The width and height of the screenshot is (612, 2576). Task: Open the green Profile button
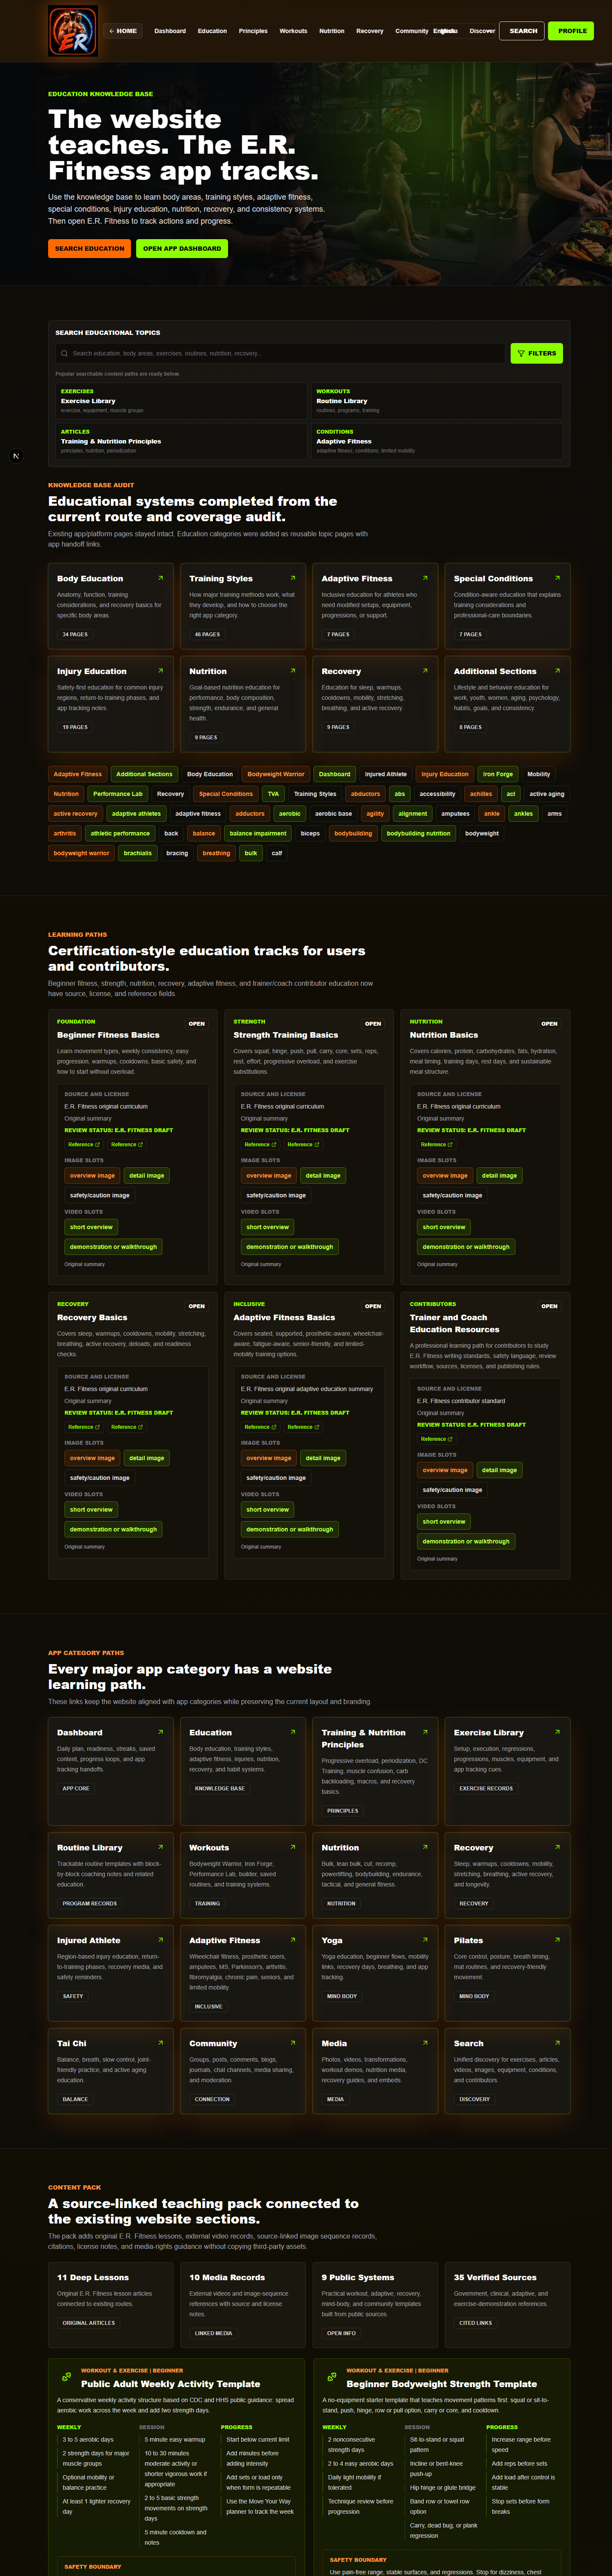pos(572,31)
